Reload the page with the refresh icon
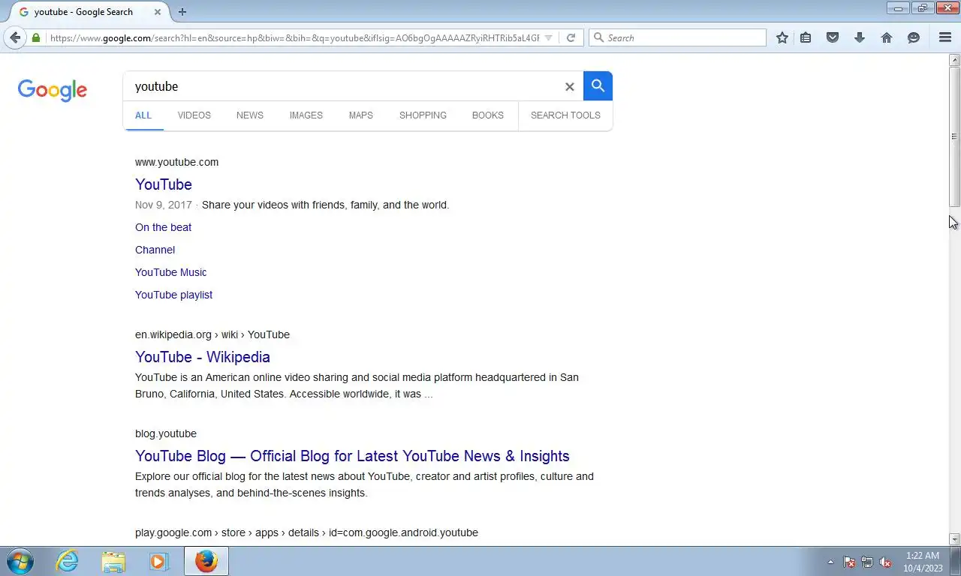Image resolution: width=961 pixels, height=576 pixels. (x=571, y=37)
